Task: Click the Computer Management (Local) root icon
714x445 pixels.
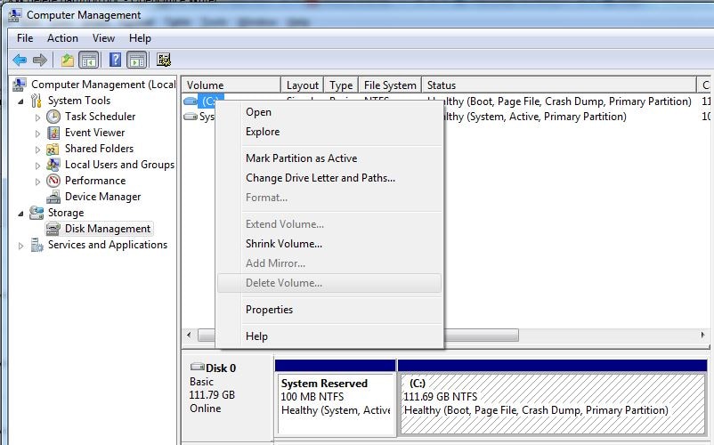Action: [20, 85]
